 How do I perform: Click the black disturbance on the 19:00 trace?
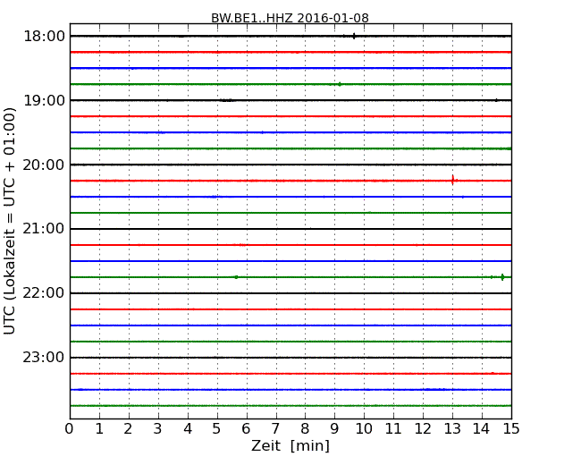coord(226,100)
